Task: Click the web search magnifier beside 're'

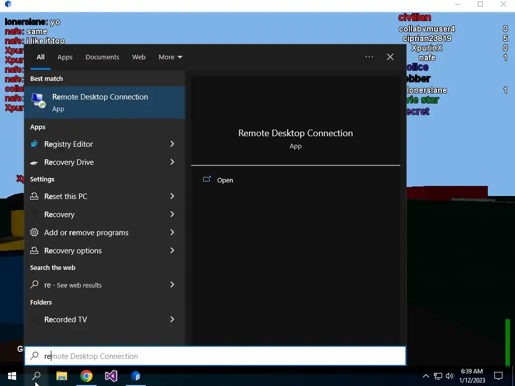Action: (34, 284)
